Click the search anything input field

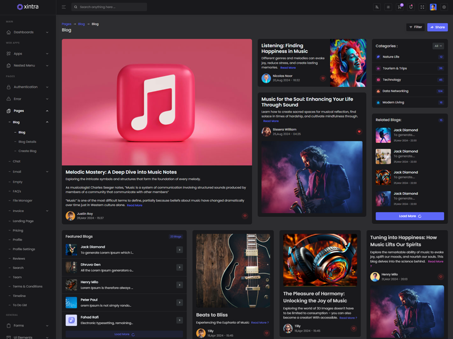[110, 7]
